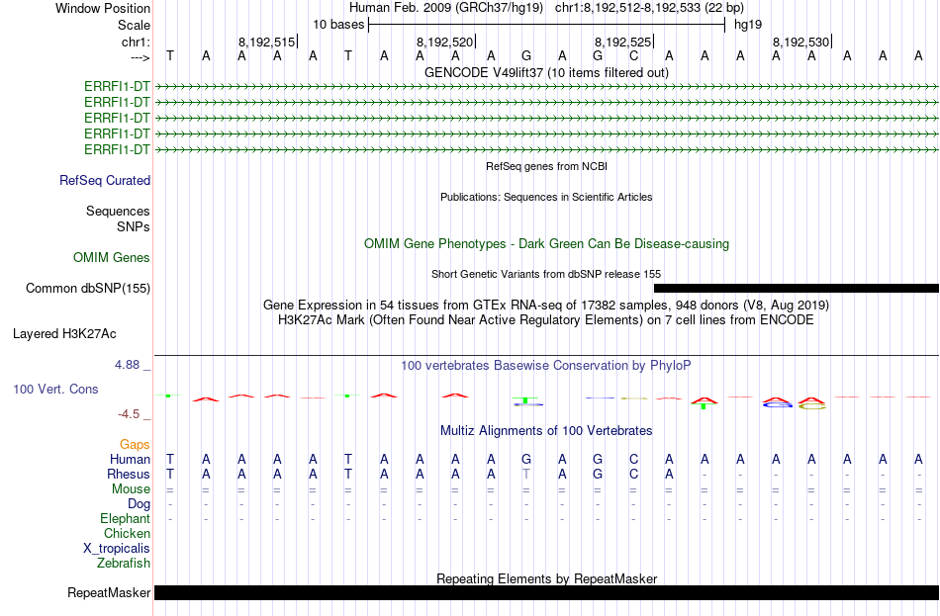Click the Human species label
940x616 pixels.
click(130, 460)
